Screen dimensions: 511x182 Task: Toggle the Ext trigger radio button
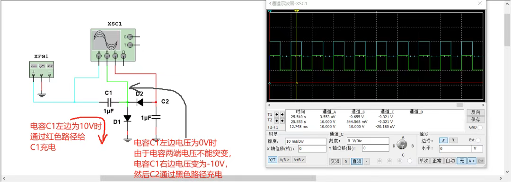(478, 140)
